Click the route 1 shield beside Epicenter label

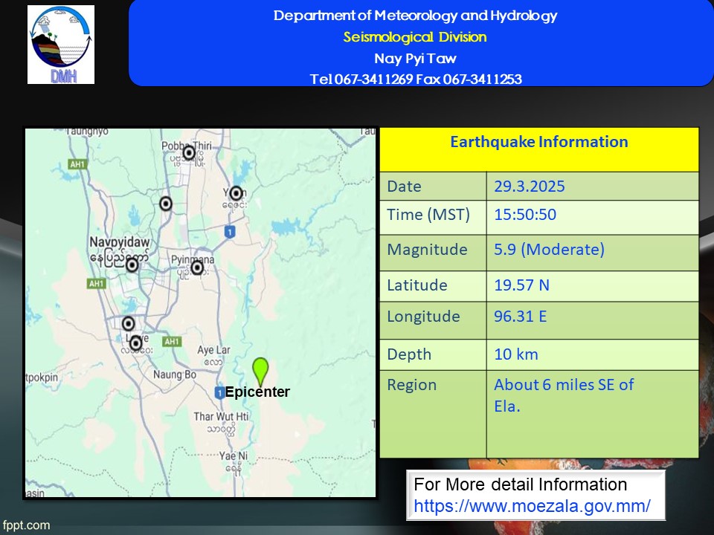click(x=219, y=392)
